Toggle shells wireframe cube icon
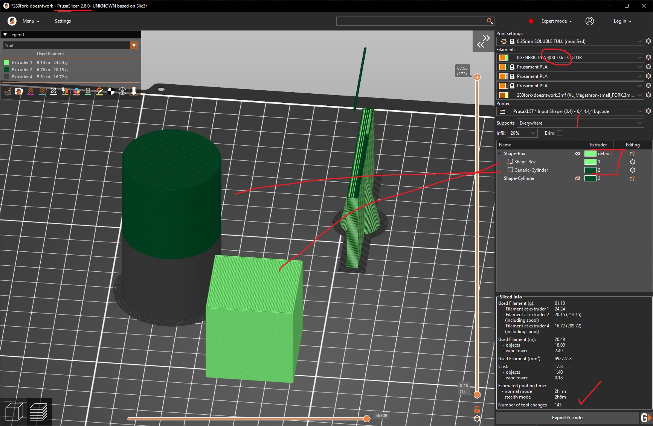This screenshot has height=426, width=653. [x=122, y=91]
